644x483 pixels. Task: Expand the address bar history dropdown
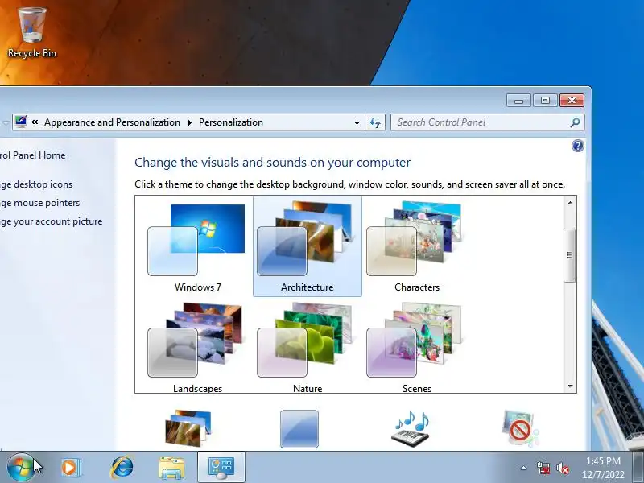(357, 122)
